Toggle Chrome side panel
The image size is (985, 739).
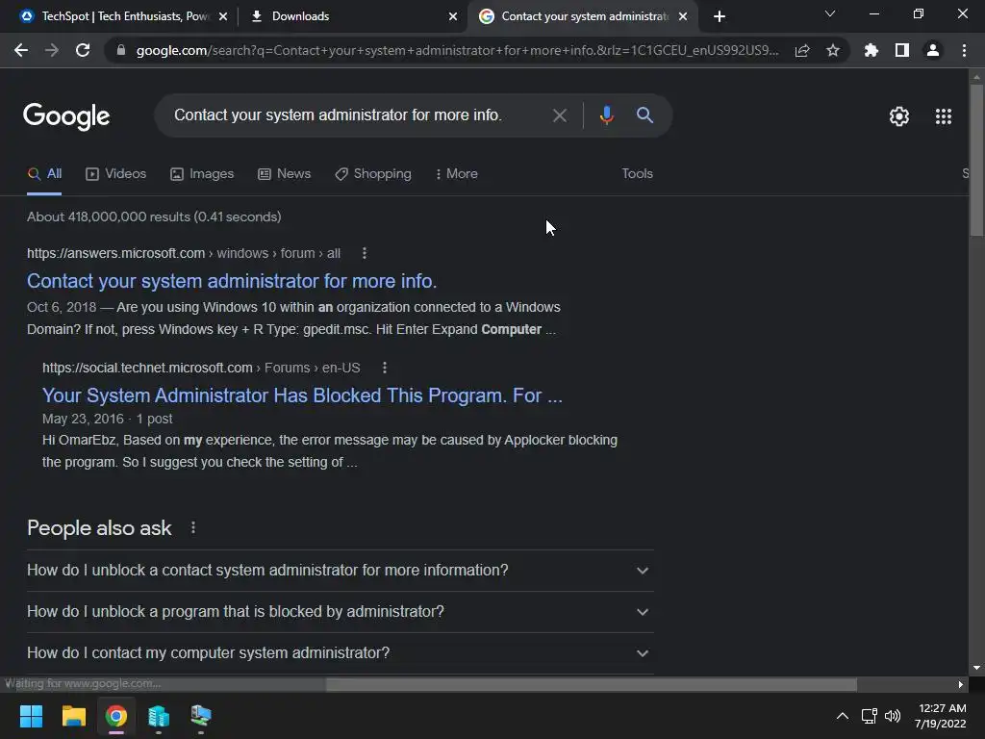pos(902,50)
